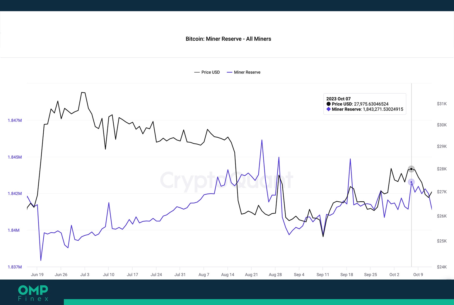Click the chart title Bitcoin: Miner Reserve
The image size is (454, 305).
coord(228,39)
